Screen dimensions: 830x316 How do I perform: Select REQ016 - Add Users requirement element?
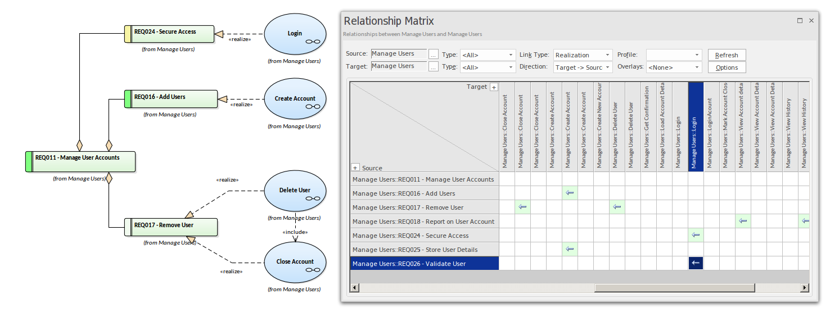click(x=170, y=99)
